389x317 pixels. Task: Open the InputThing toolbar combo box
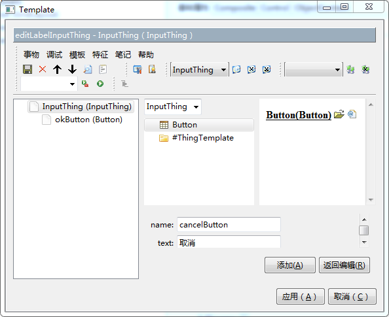[200, 70]
